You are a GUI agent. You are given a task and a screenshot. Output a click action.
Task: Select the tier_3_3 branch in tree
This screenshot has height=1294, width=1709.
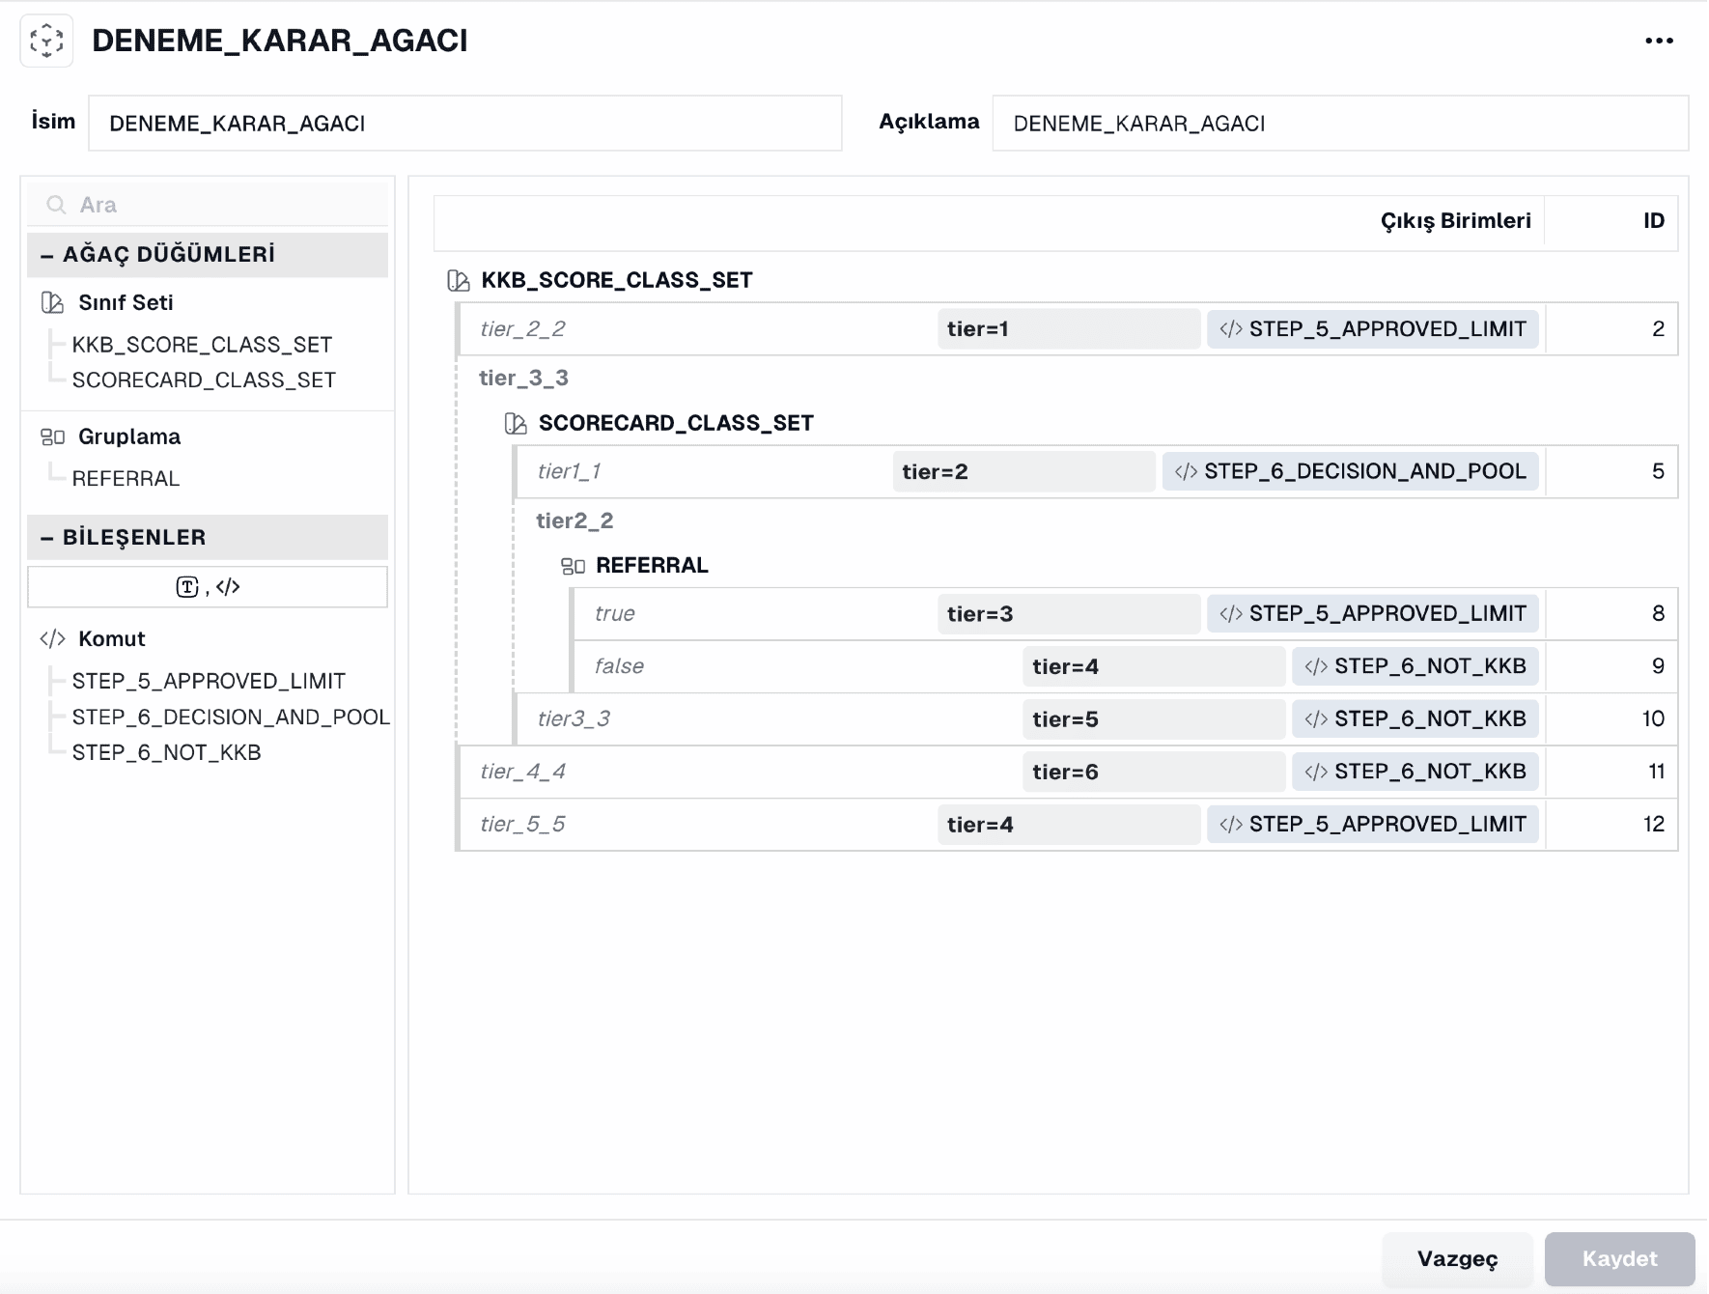tap(523, 378)
